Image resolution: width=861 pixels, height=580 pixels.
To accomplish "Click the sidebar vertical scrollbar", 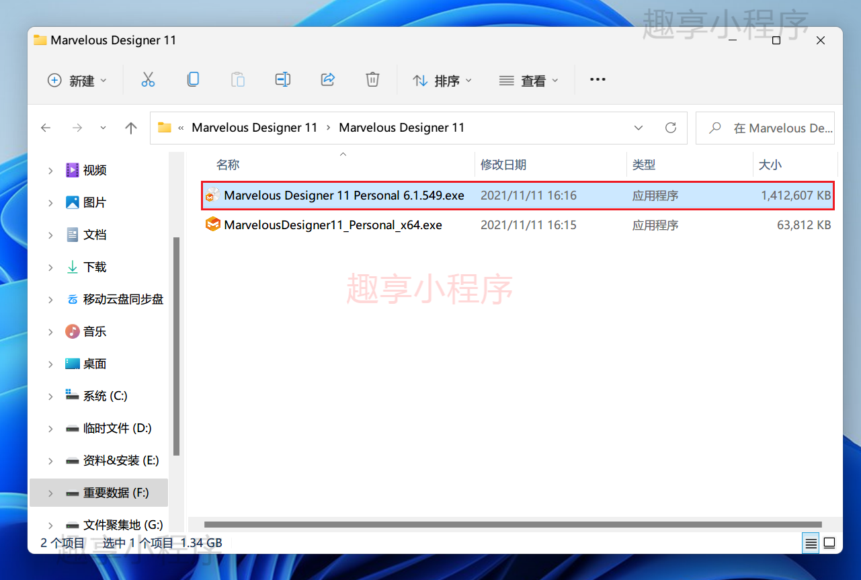I will tap(177, 346).
